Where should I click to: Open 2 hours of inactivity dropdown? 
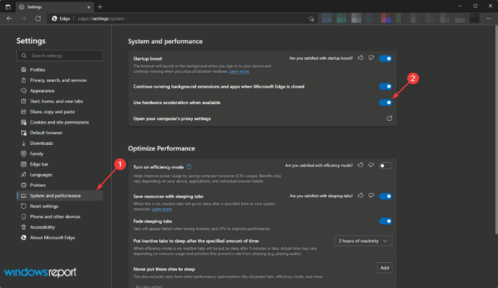[363, 241]
